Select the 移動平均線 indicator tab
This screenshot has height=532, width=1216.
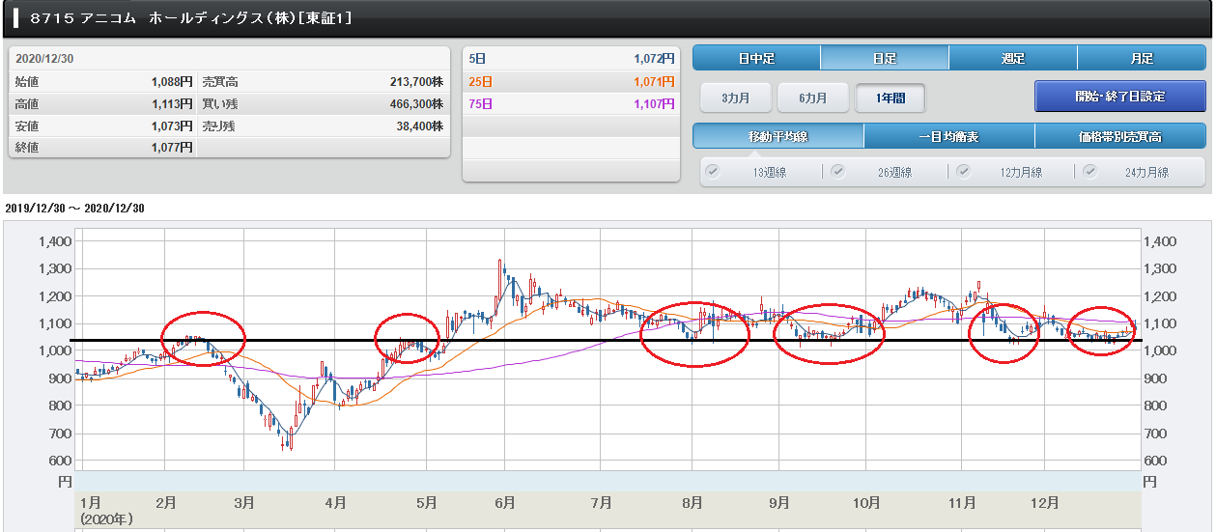coord(778,136)
